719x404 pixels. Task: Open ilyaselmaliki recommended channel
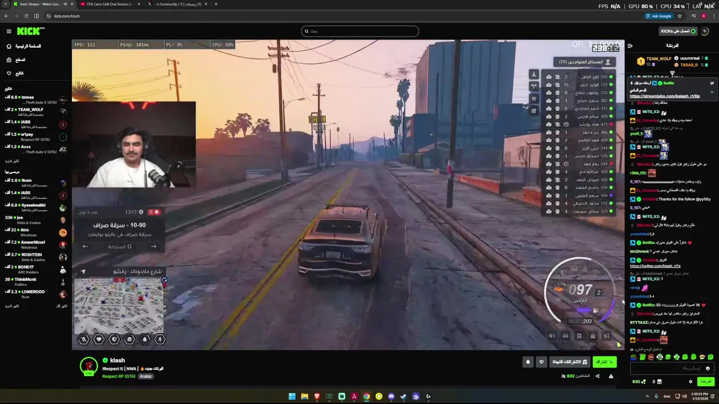click(x=35, y=208)
